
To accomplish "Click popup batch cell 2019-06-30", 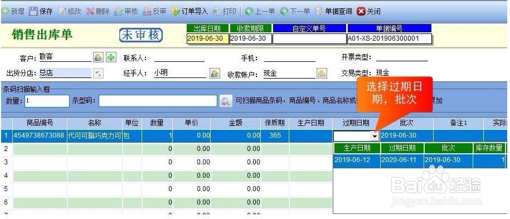I will point(448,160).
